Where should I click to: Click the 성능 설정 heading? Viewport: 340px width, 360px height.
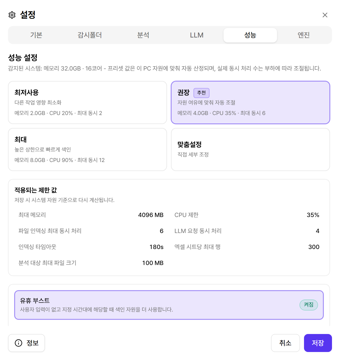[23, 58]
